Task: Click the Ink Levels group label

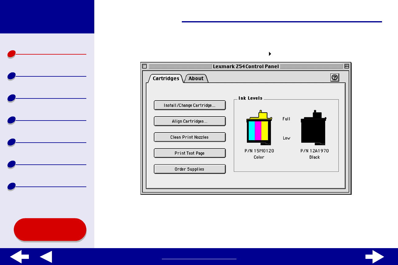Action: [251, 98]
